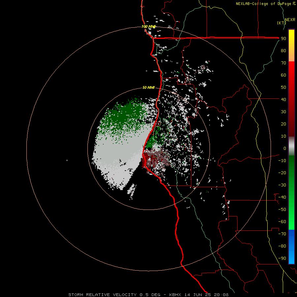This screenshot has height=297, width=297.
Task: Click the gray zero-velocity segment of color bar
Action: [x=291, y=146]
